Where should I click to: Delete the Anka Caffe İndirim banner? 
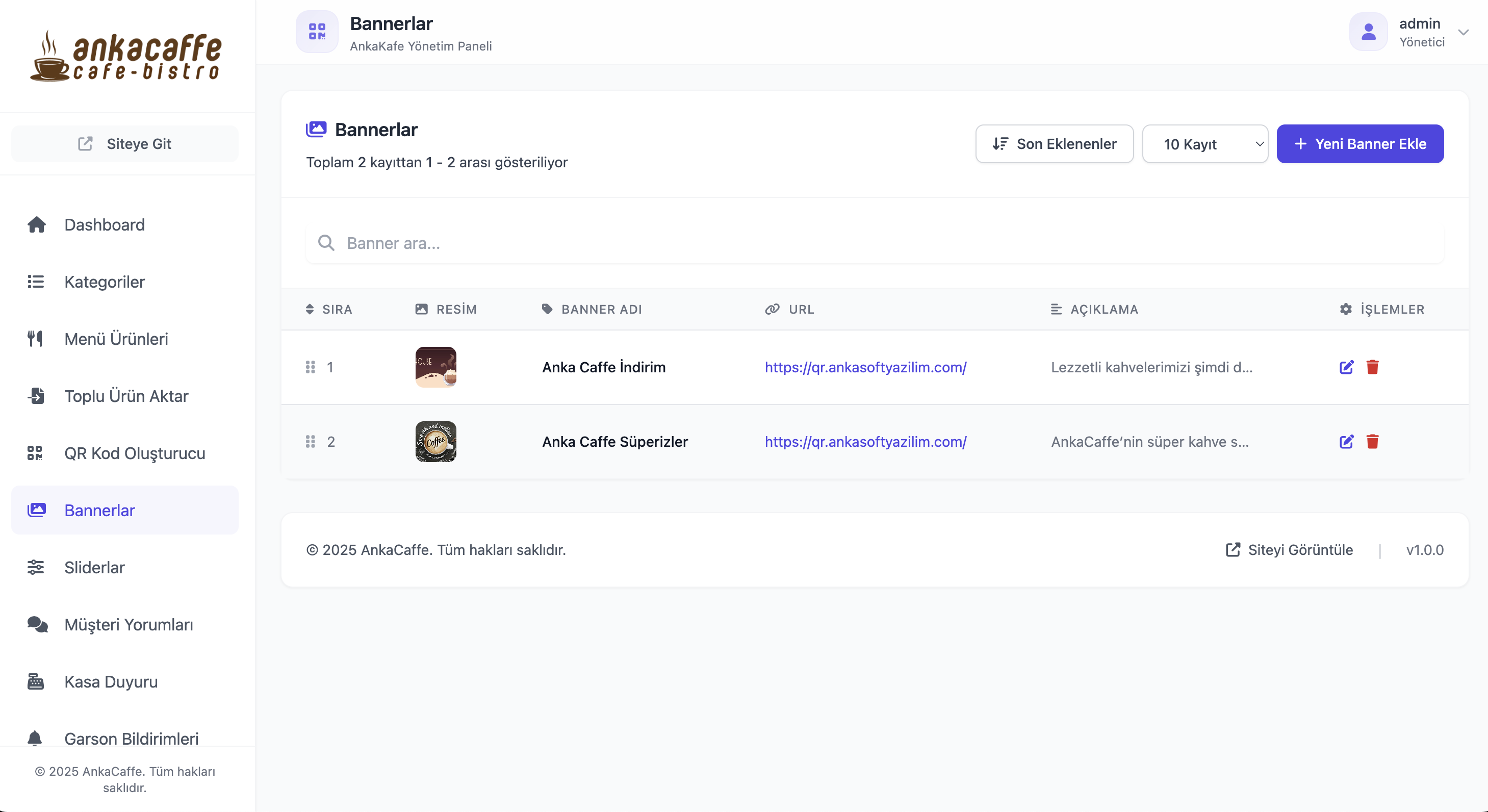(x=1372, y=368)
